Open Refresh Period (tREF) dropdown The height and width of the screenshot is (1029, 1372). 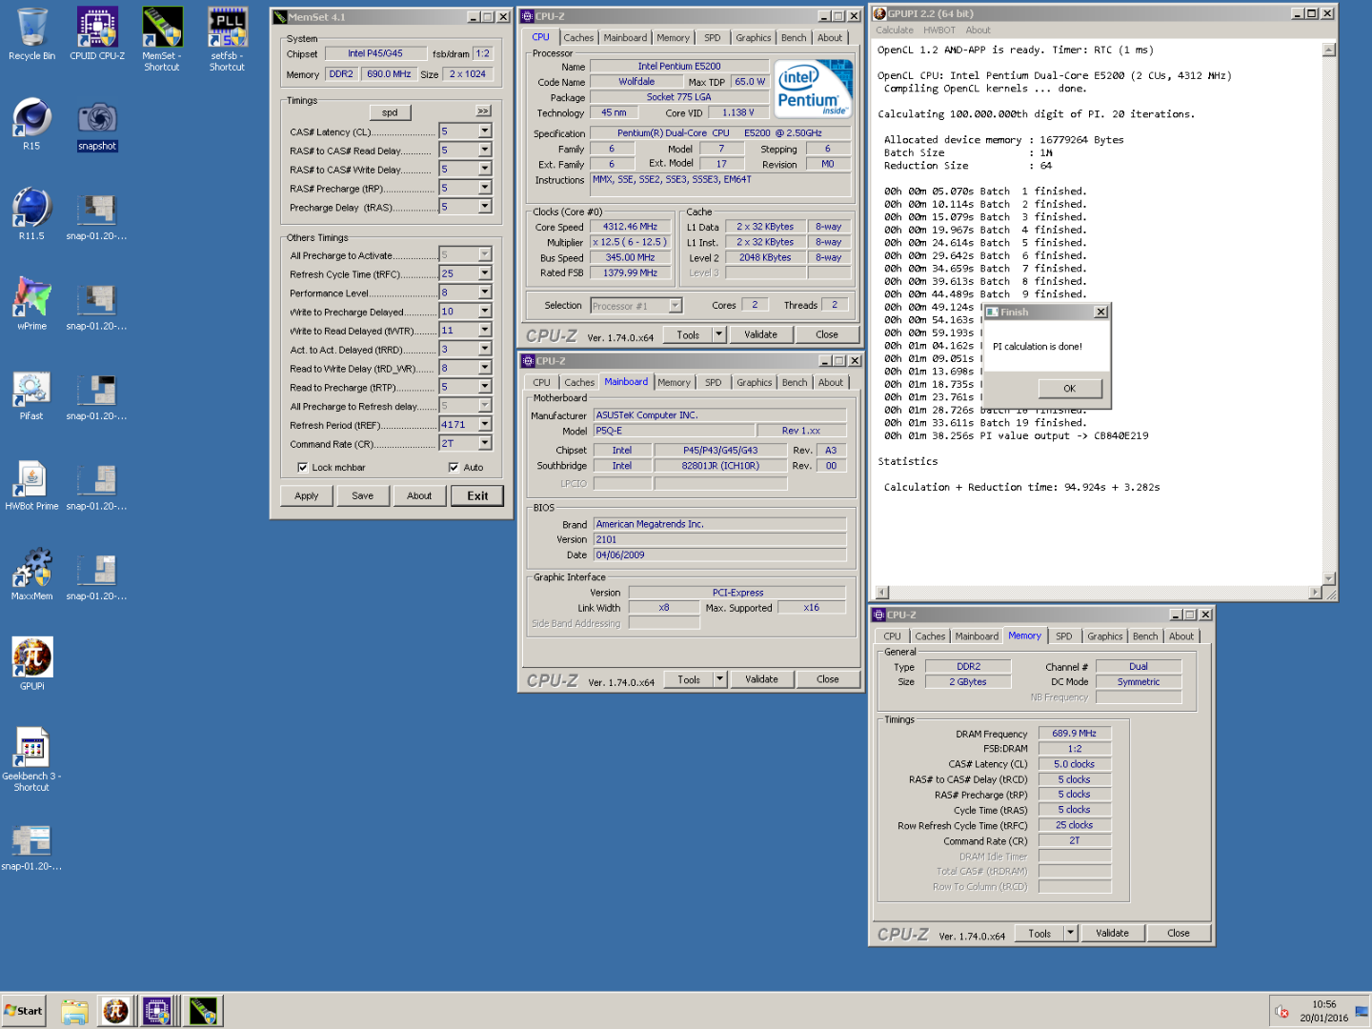[484, 424]
